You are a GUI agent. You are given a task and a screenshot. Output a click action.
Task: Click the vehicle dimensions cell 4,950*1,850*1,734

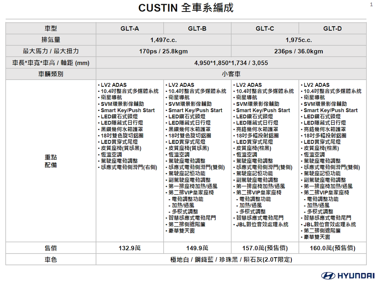pyautogui.click(x=231, y=63)
